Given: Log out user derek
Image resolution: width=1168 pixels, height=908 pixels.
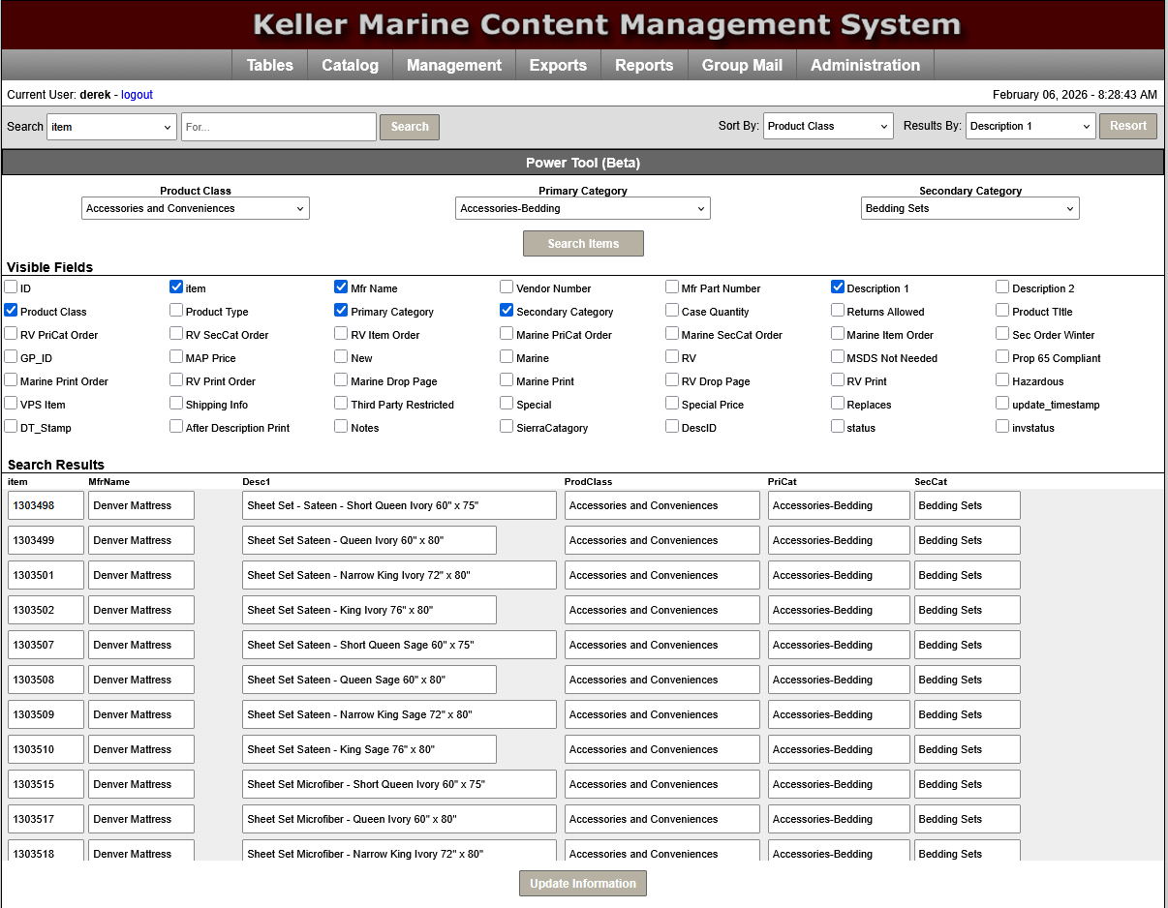Looking at the screenshot, I should click(137, 95).
